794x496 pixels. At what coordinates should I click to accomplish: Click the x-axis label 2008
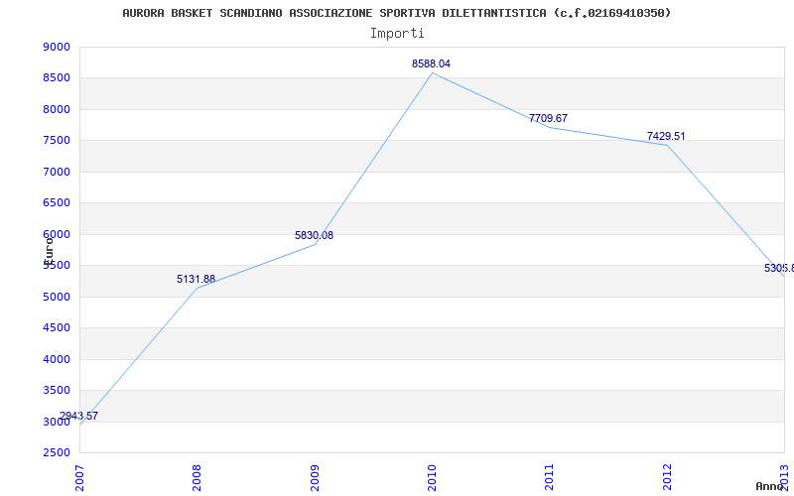[x=197, y=478]
